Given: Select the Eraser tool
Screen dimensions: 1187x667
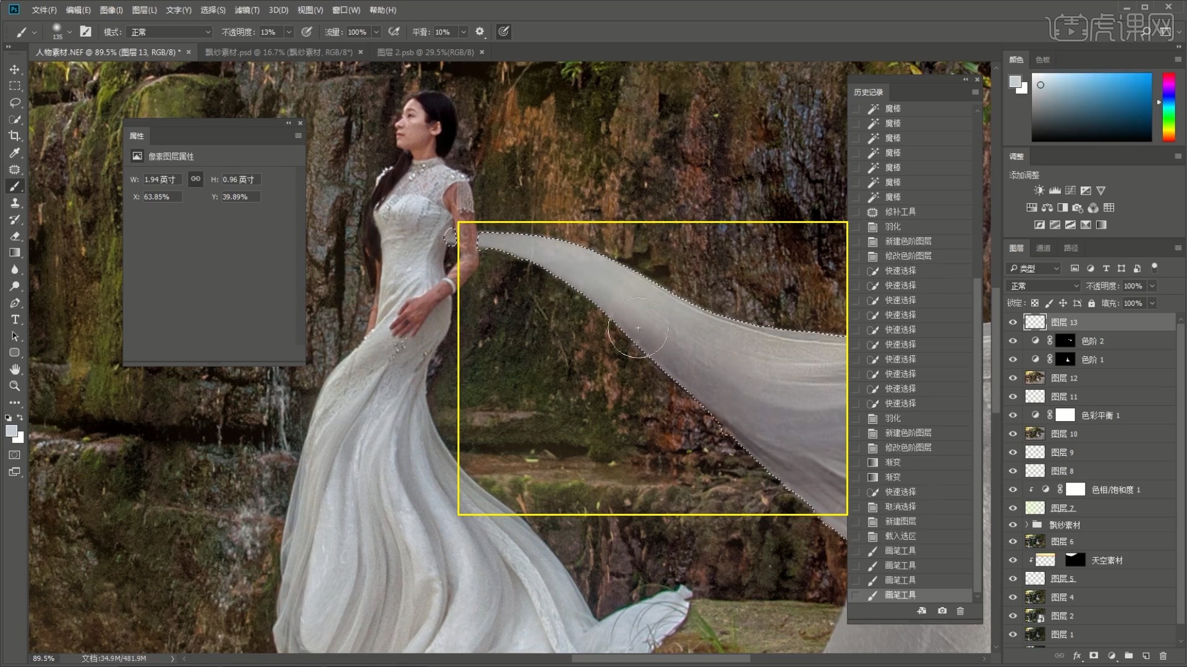Looking at the screenshot, I should pyautogui.click(x=15, y=236).
